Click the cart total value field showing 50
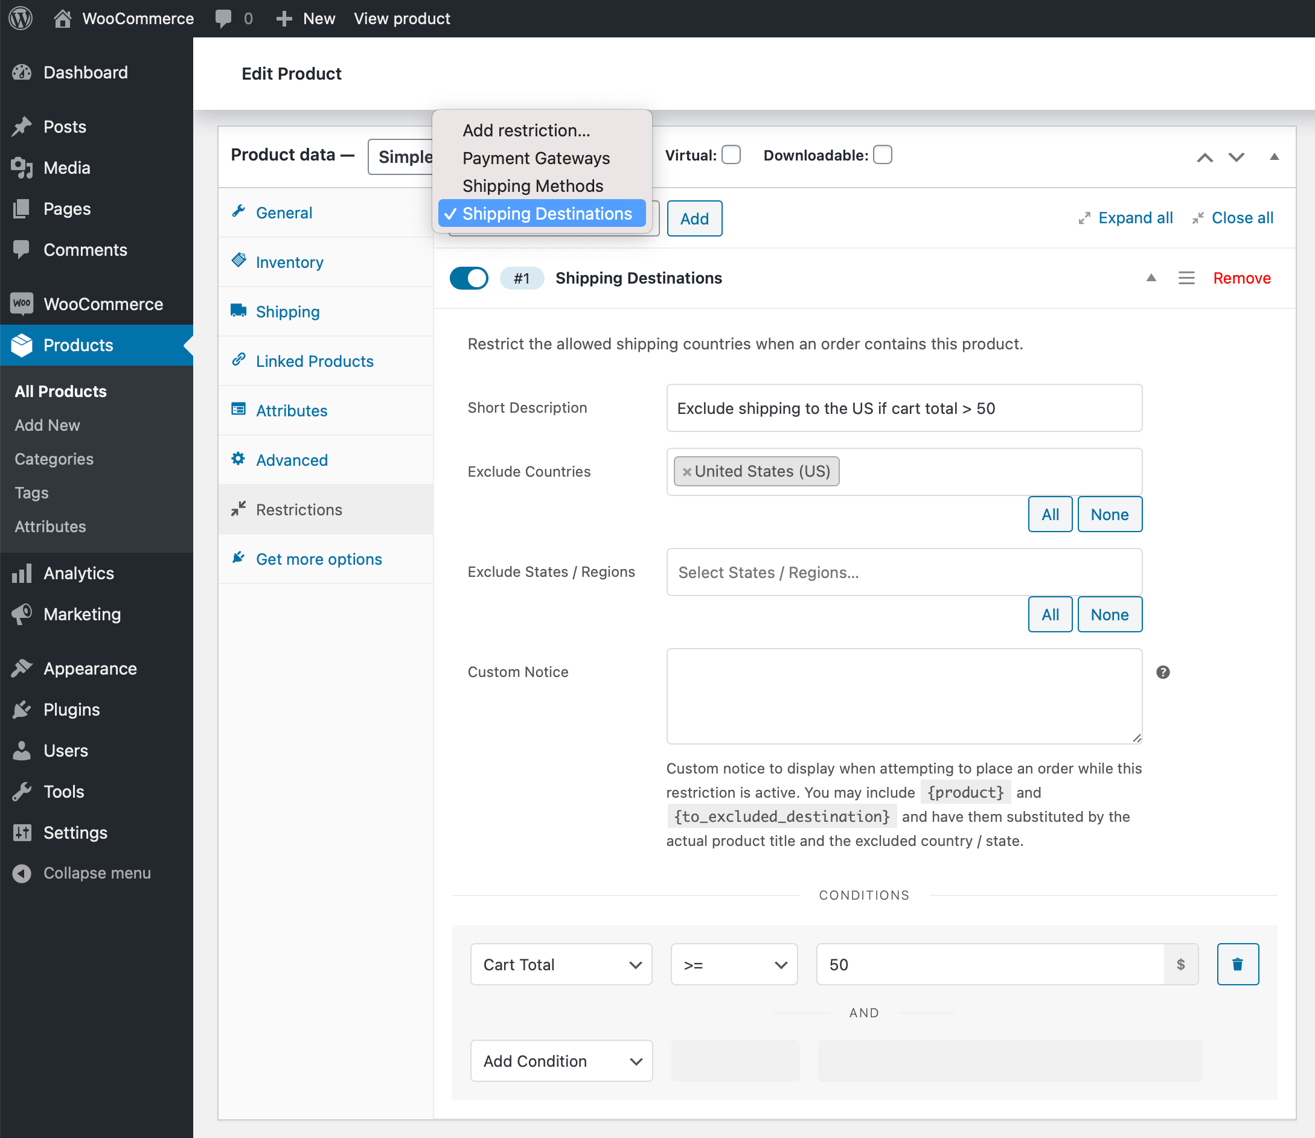This screenshot has height=1138, width=1315. (x=991, y=965)
